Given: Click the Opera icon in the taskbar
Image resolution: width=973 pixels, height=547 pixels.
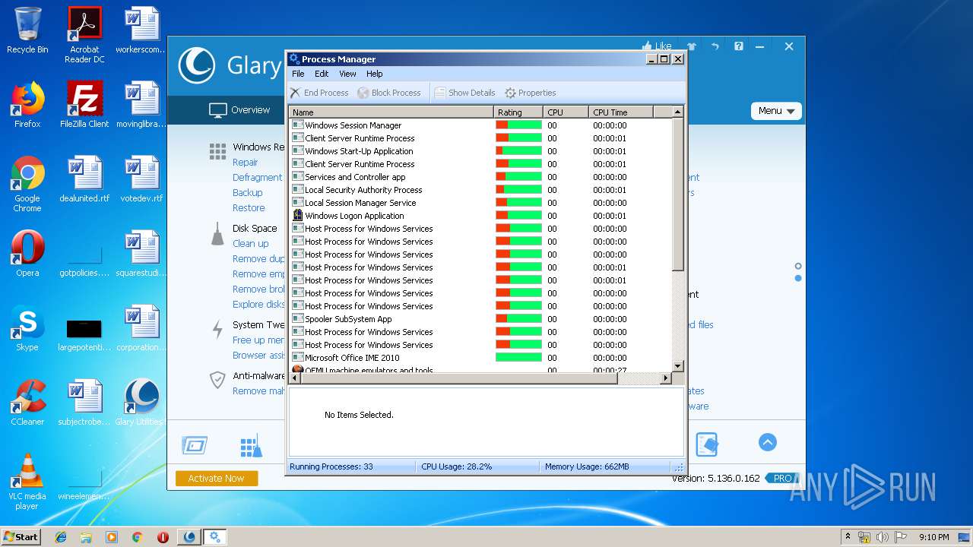Looking at the screenshot, I should (x=163, y=537).
